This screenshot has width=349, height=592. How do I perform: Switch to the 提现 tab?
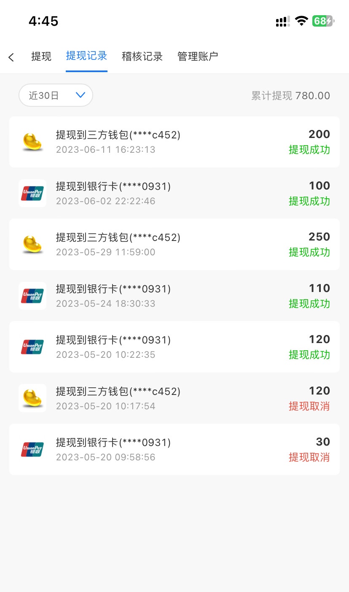41,57
